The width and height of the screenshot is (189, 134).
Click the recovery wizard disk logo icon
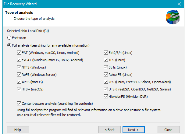pos(173,17)
